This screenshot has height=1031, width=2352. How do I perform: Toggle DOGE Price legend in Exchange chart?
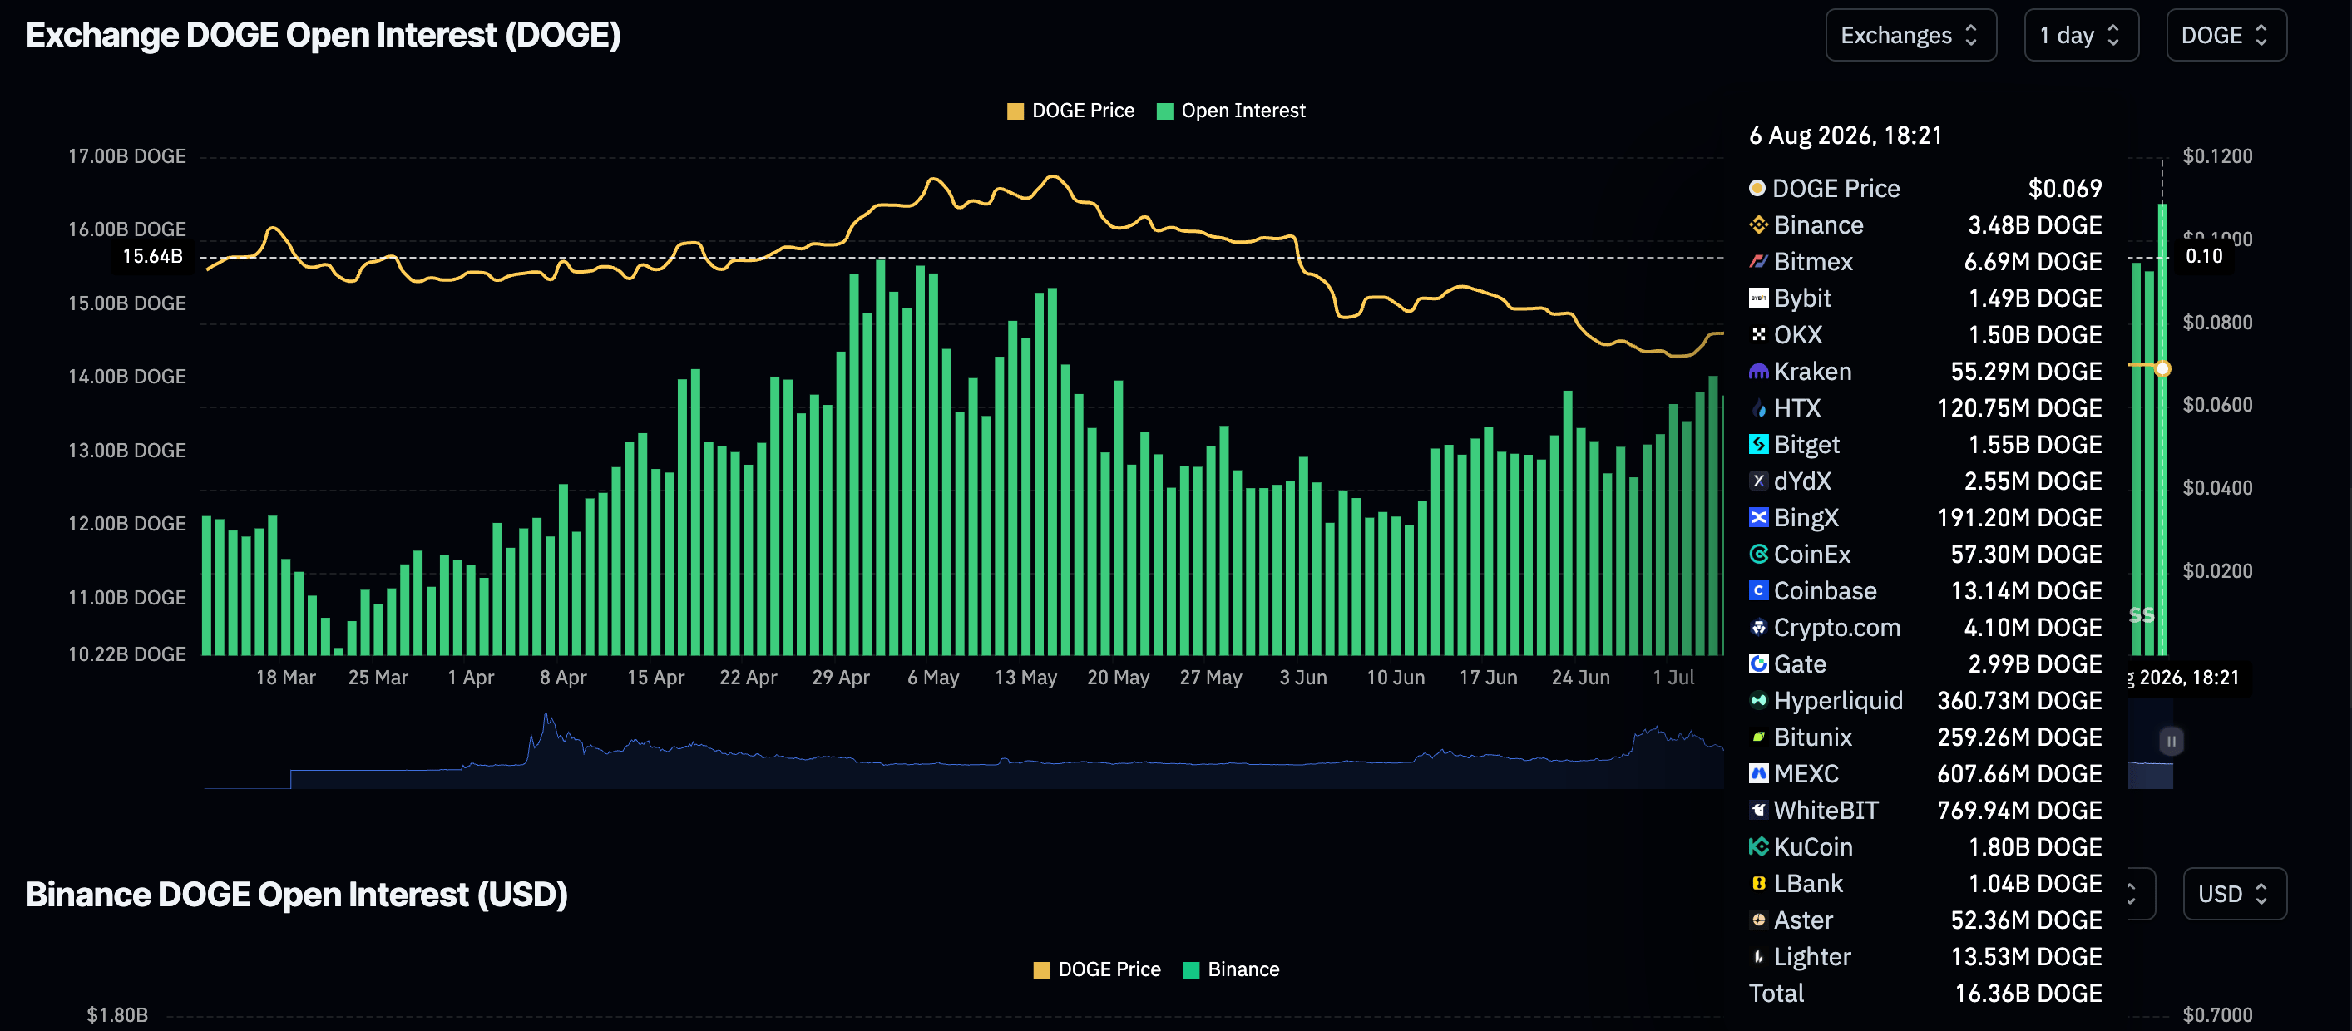click(1070, 111)
